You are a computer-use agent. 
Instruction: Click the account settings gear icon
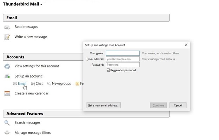click(7, 66)
